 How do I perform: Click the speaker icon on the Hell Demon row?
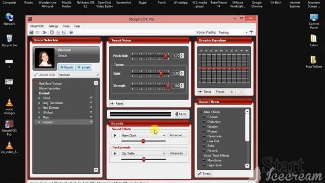(x=91, y=107)
